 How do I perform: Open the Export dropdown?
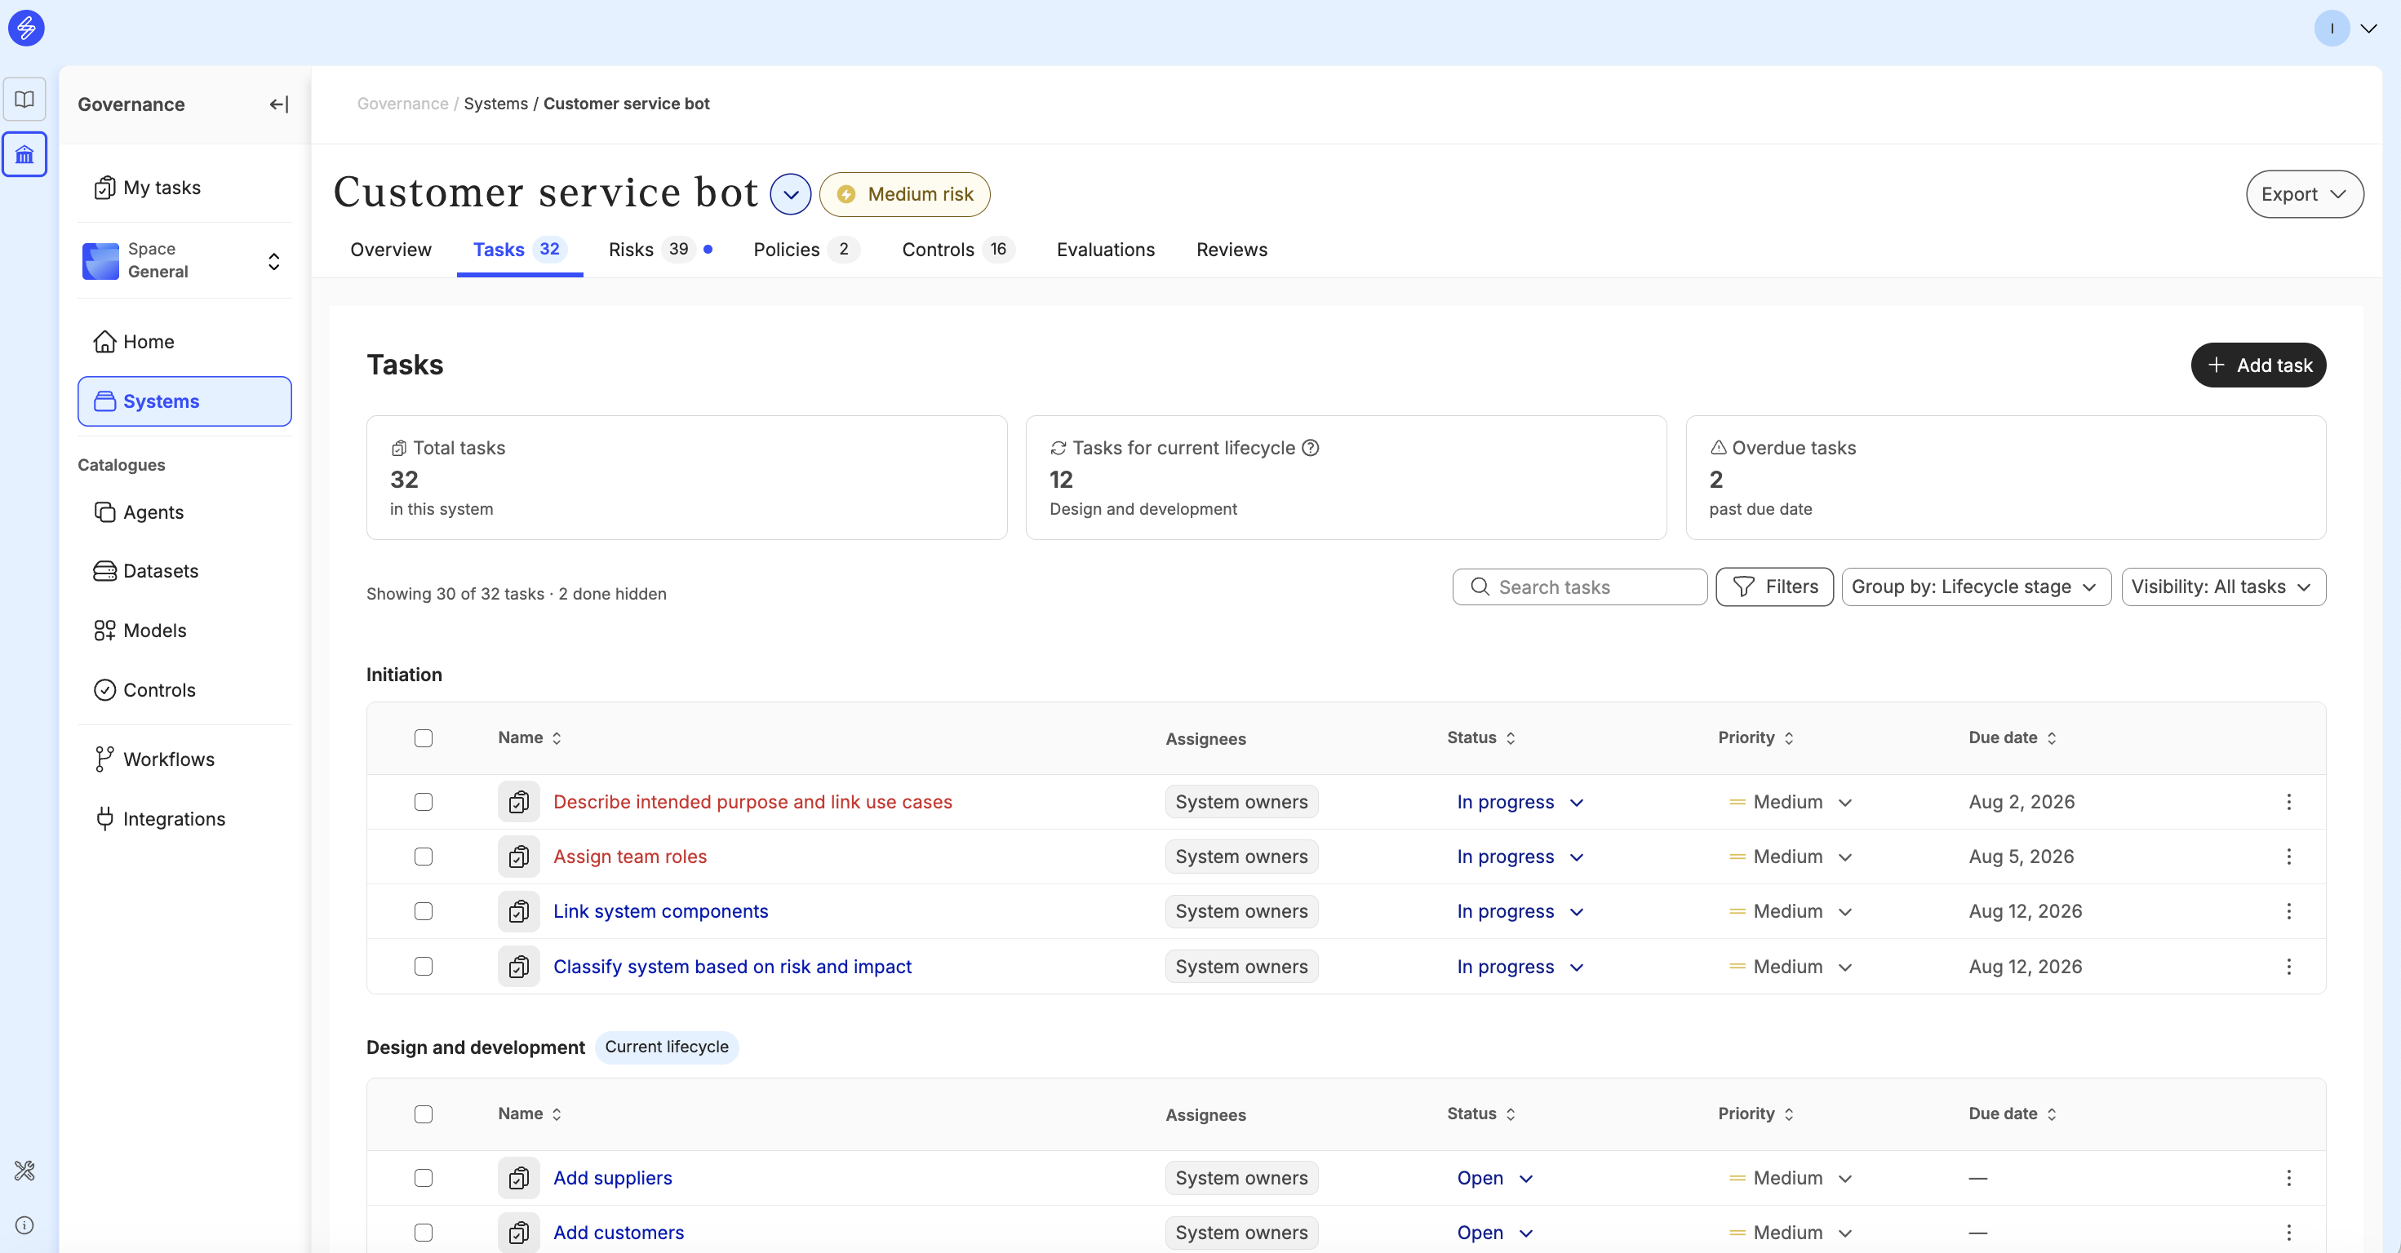point(2304,195)
